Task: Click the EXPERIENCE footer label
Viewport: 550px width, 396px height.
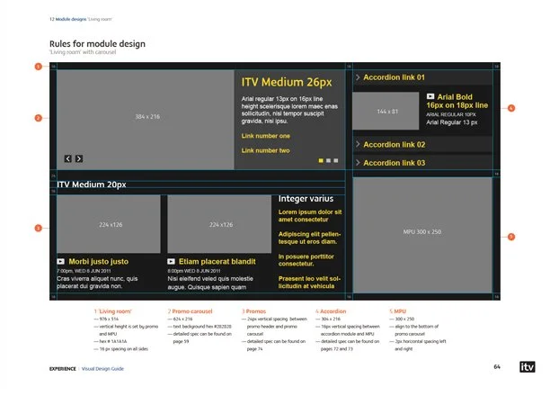Action: (x=62, y=369)
